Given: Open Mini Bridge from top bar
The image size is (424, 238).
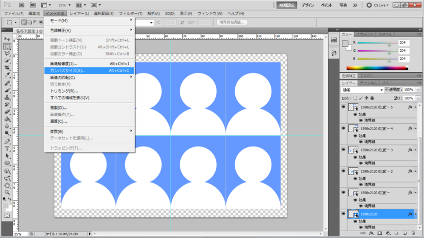Looking at the screenshot, I should tap(33, 5).
